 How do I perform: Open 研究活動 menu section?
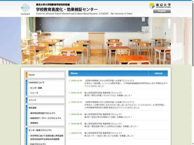(x=45, y=108)
